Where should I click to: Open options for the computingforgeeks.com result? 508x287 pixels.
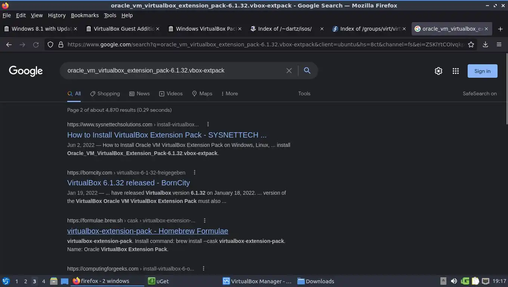tap(203, 269)
